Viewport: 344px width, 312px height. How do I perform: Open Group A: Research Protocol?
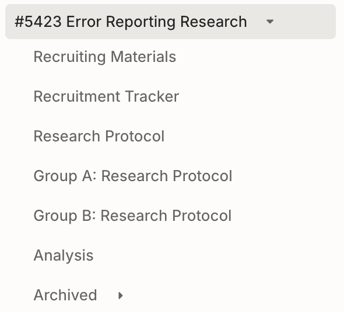(133, 176)
